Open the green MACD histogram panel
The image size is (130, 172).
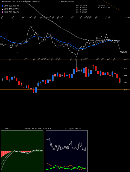click(x=22, y=151)
